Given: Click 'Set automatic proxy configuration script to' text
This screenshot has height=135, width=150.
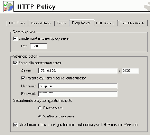Looking at the screenshot, I should [43, 100].
